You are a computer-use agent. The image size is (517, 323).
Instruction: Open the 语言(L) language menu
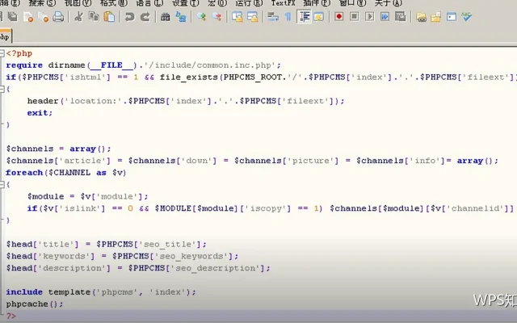pos(149,3)
